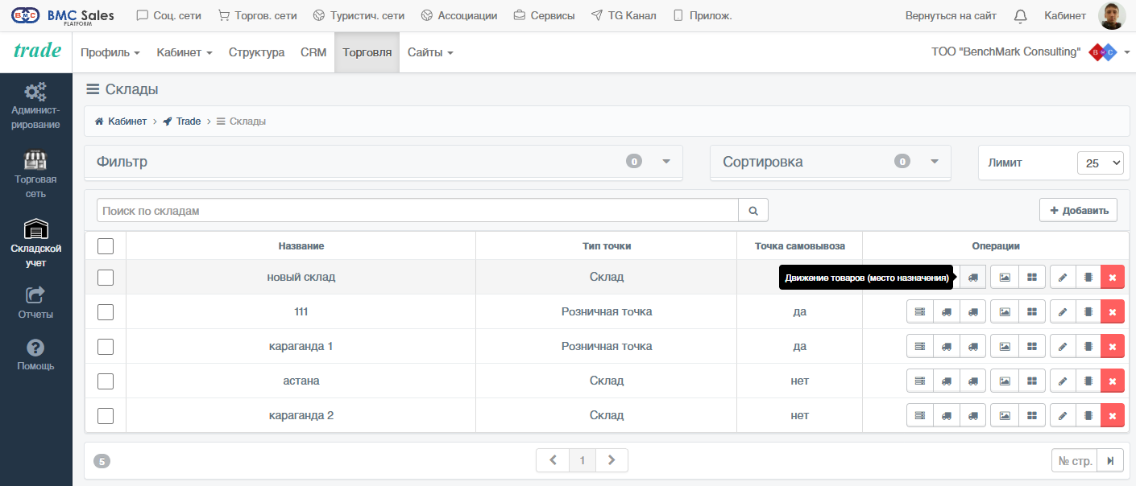Click the pencil edit icon in row 111

click(1063, 311)
